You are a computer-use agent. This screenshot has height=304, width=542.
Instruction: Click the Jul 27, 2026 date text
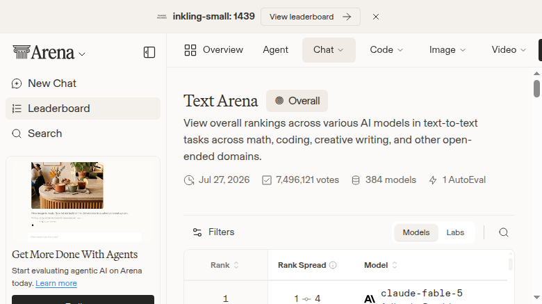pos(224,180)
